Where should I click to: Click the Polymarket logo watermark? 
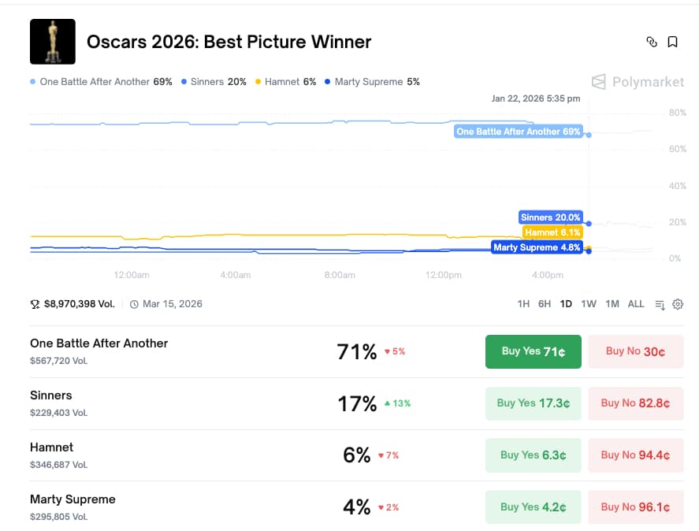[638, 82]
